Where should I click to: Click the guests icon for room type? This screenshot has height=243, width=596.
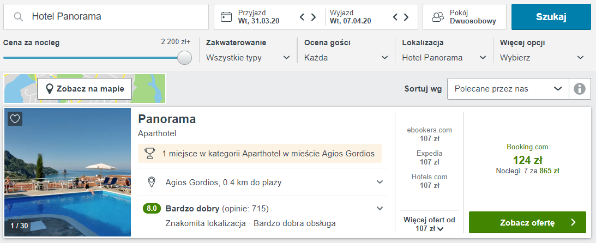tap(438, 17)
